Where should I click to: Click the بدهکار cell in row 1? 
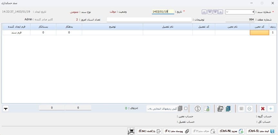point(69,32)
